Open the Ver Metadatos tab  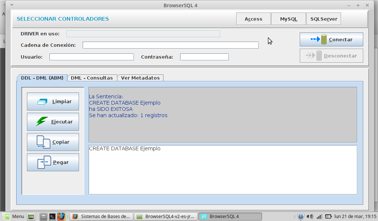coord(140,78)
